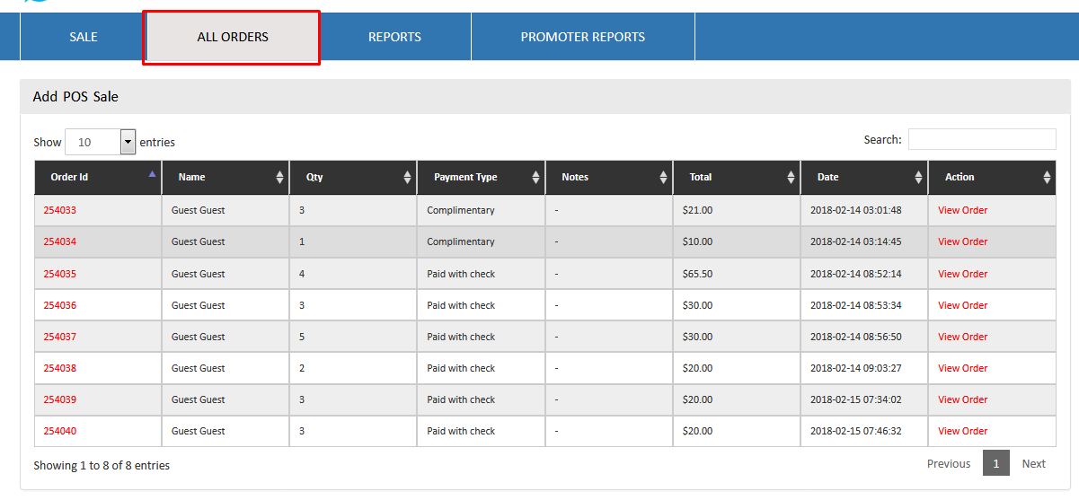This screenshot has height=500, width=1079.
Task: Go to PROMOTER REPORTS tab
Action: pyautogui.click(x=582, y=37)
